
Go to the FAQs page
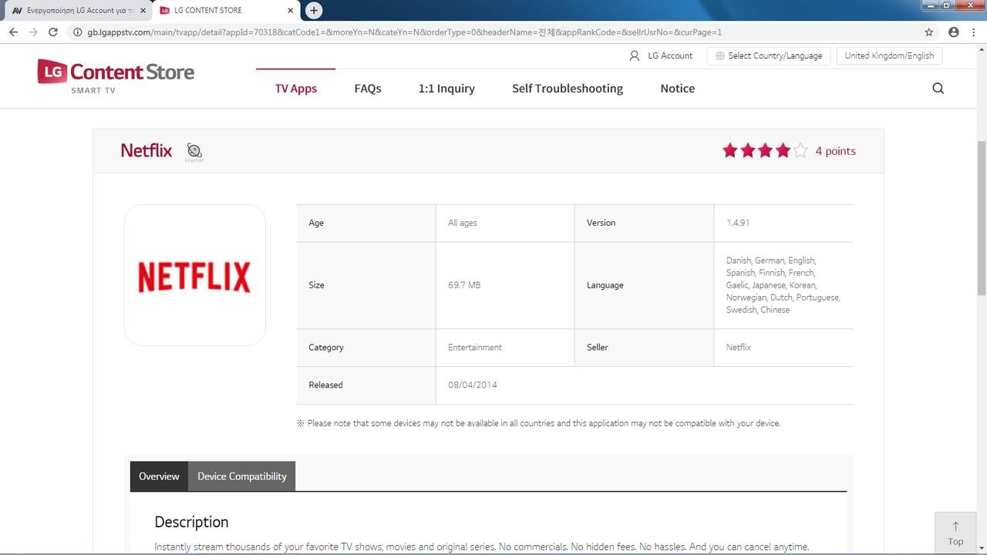pos(368,89)
